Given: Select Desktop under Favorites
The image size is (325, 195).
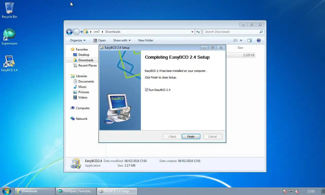Looking at the screenshot, I should tap(81, 55).
